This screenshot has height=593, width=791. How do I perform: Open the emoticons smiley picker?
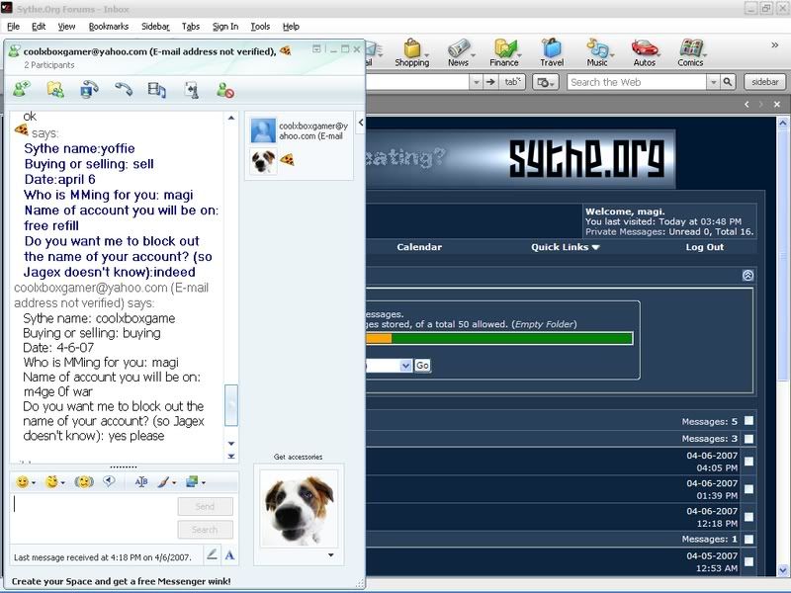pyautogui.click(x=22, y=482)
